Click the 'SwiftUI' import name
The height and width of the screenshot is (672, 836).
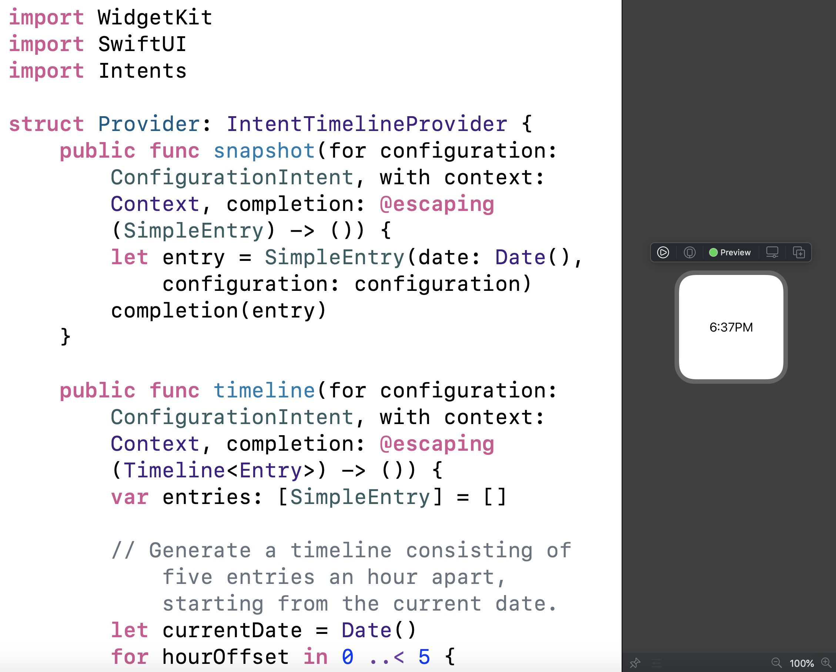click(142, 44)
